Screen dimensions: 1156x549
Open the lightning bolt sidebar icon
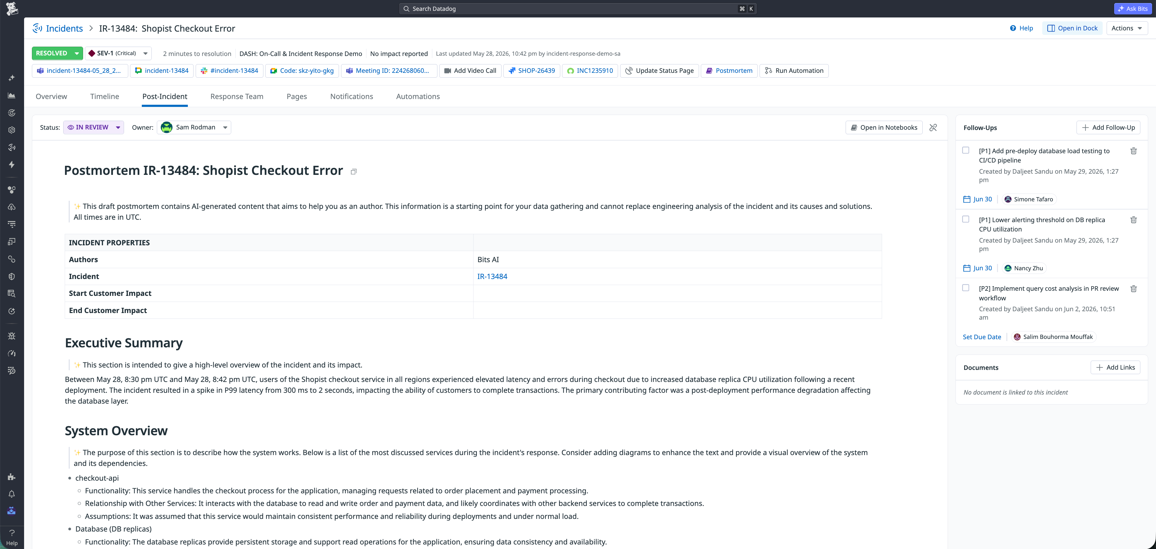(x=12, y=165)
